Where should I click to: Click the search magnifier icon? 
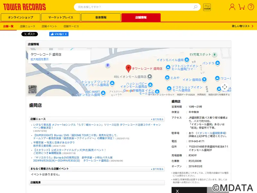195,7
